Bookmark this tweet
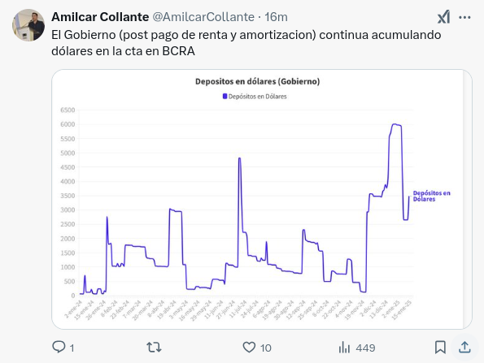Image resolution: width=484 pixels, height=363 pixels. (440, 348)
